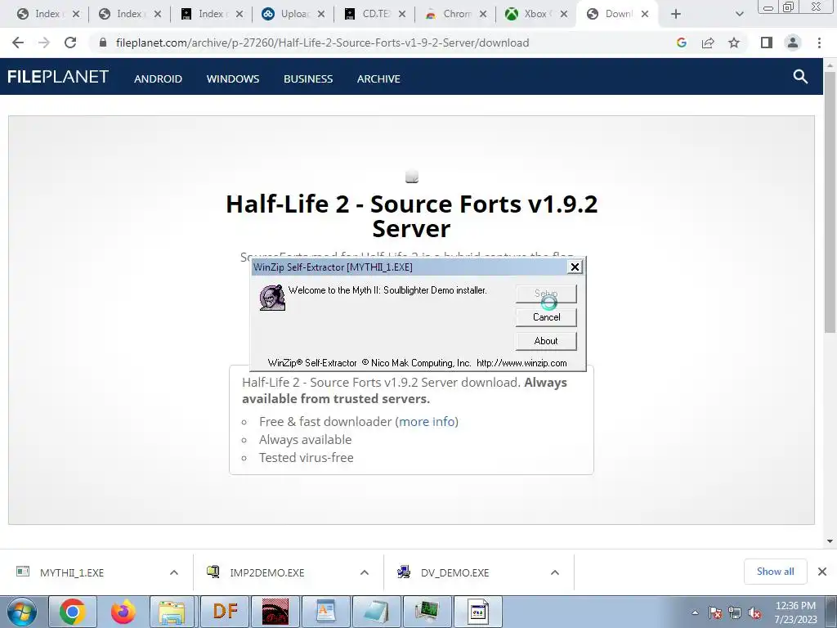Open the notepad sticky icon in taskbar
The height and width of the screenshot is (628, 837).
click(376, 612)
